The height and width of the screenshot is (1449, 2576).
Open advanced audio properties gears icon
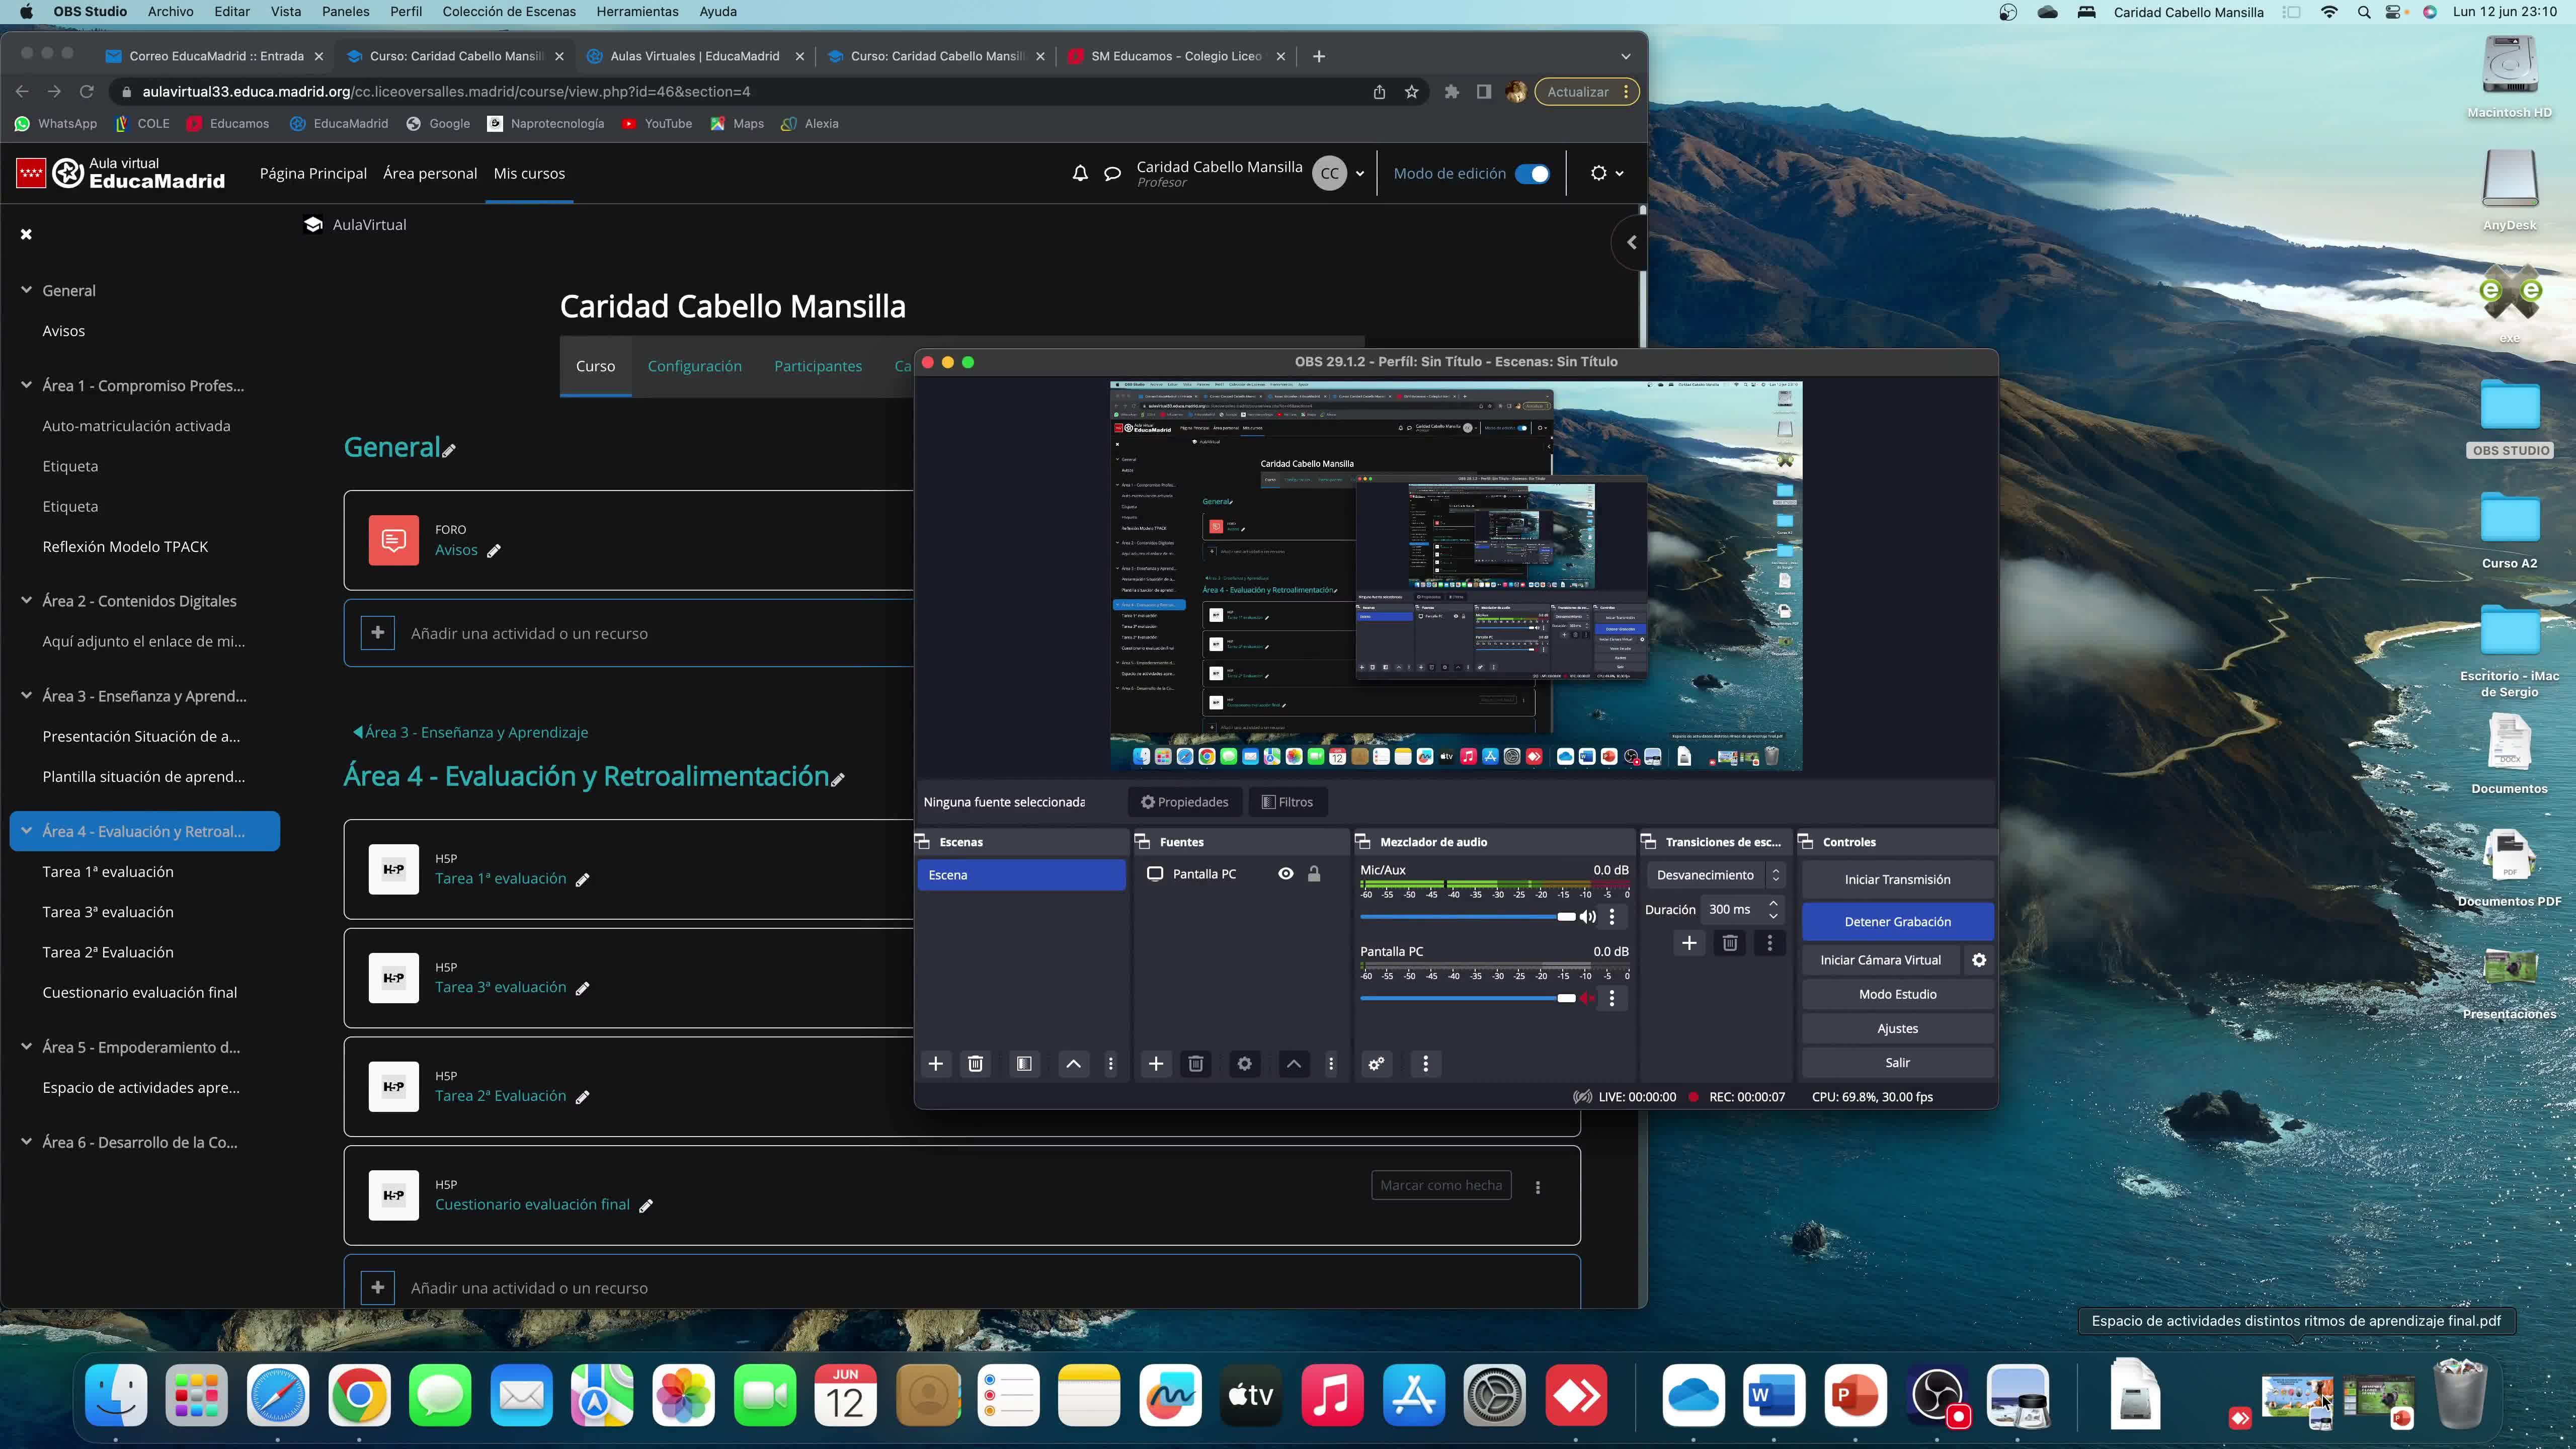click(1377, 1064)
